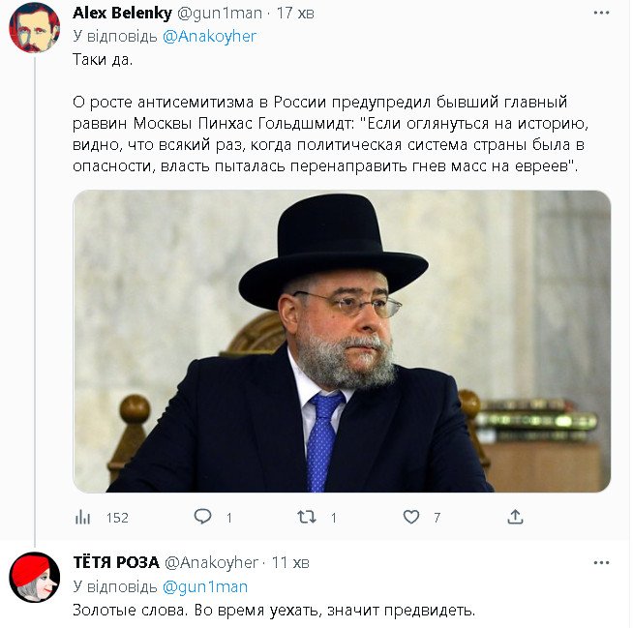The width and height of the screenshot is (633, 628).
Task: Open the reply via 11 хв timestamp
Action: point(289,562)
